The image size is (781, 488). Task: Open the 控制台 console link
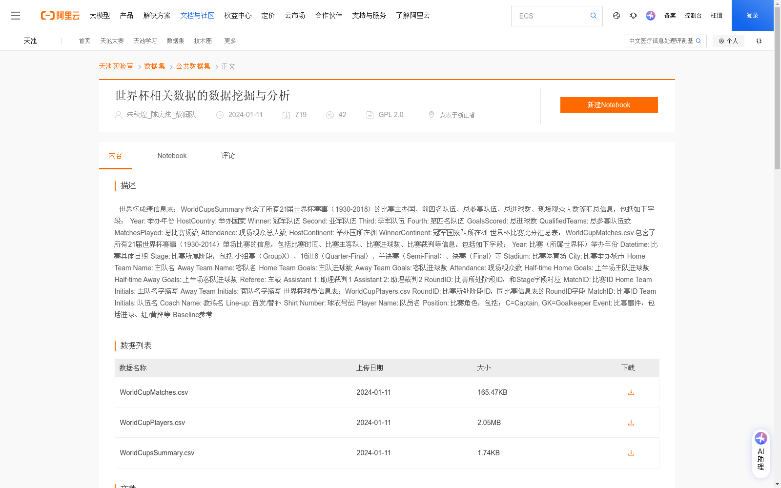coord(693,16)
